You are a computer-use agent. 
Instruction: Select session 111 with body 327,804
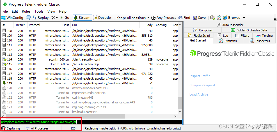pyautogui.click(x=90, y=45)
